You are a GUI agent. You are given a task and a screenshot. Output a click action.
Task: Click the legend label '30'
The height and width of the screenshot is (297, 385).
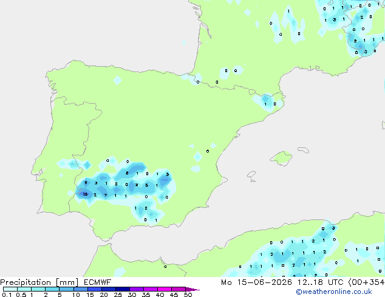click(x=132, y=295)
